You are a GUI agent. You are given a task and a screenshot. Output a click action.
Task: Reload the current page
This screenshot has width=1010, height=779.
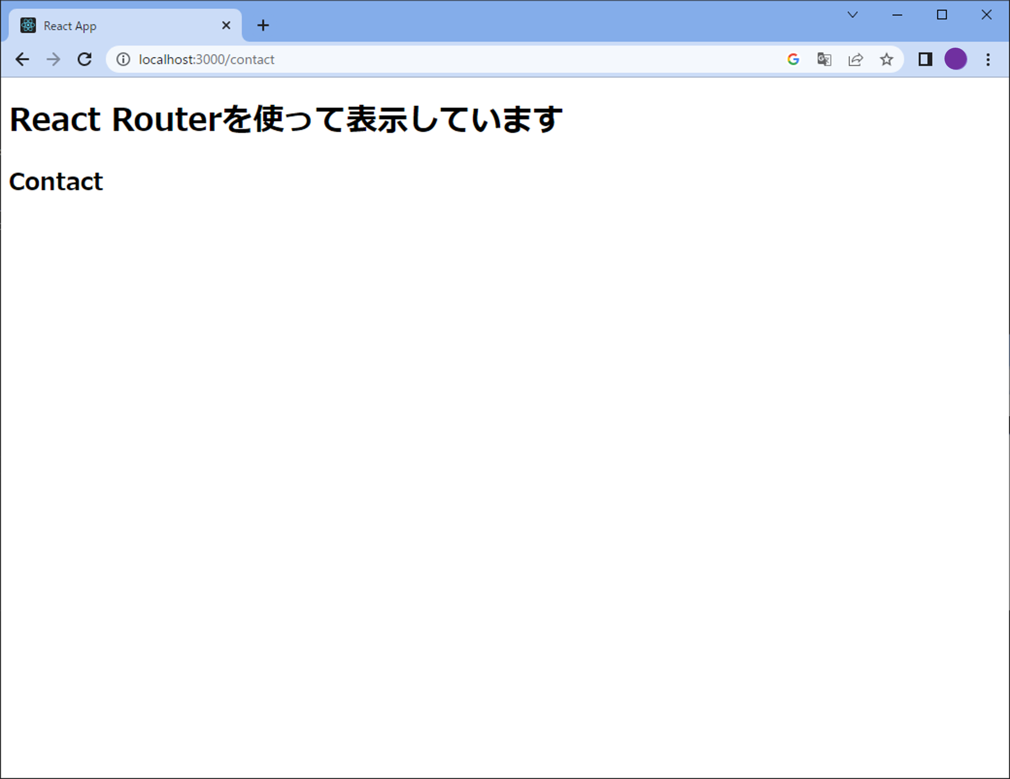(x=84, y=60)
